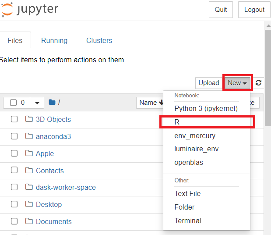The height and width of the screenshot is (235, 271).
Task: Click the folder icon beside 3D Objects
Action: (29, 119)
